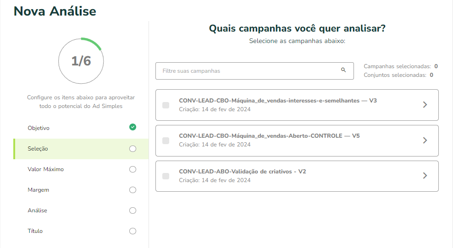The width and height of the screenshot is (453, 248).
Task: Click the search magnifier icon
Action: pos(343,70)
